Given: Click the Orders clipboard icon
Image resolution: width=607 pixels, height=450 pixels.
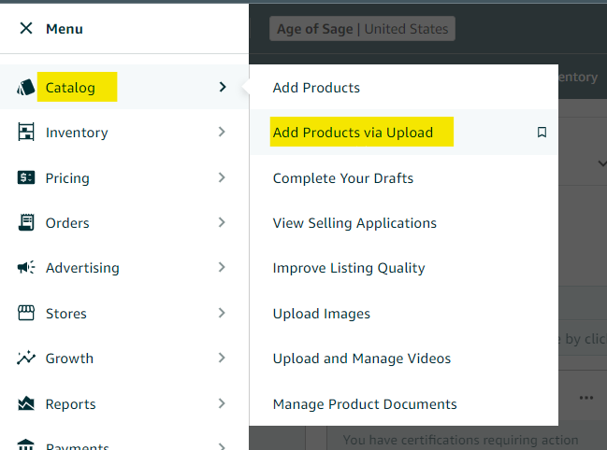Looking at the screenshot, I should coord(26,222).
